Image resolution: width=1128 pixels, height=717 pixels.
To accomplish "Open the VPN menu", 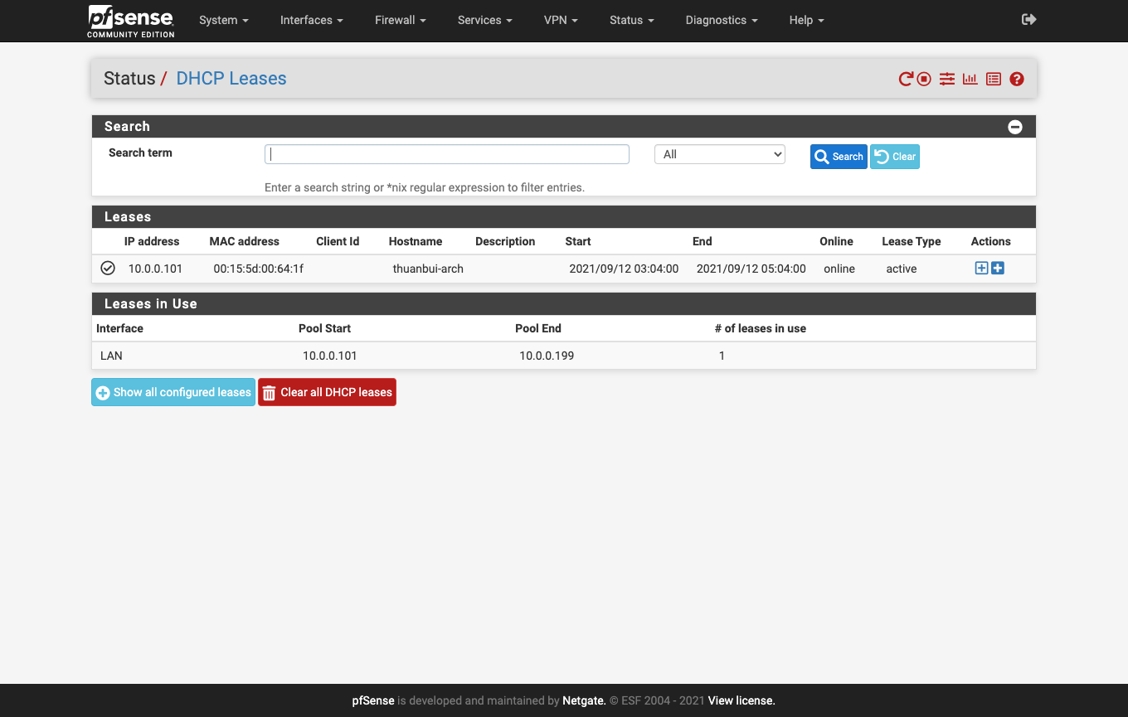I will pos(562,20).
